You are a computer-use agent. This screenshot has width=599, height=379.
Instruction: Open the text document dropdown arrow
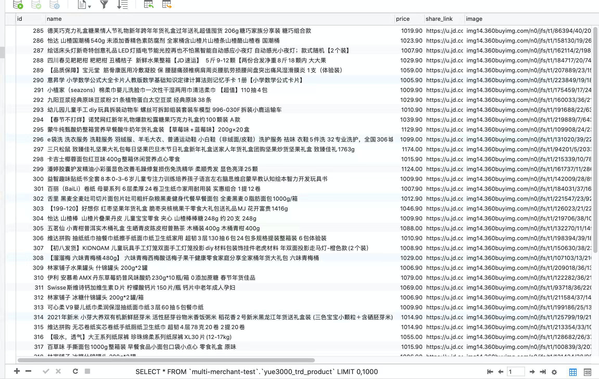tap(90, 7)
